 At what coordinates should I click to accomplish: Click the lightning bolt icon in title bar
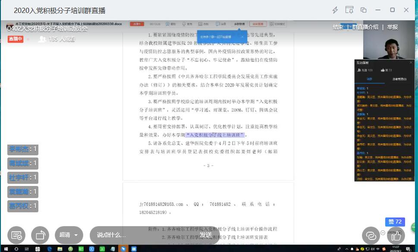click(335, 10)
